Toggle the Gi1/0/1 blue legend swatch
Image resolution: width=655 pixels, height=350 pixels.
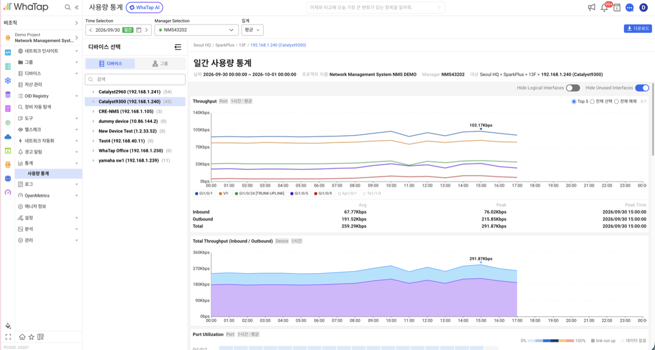pos(196,193)
